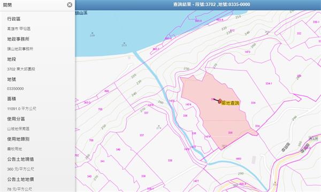The height and width of the screenshot is (192, 321).
Task: Click the 旗山溪 river label
Action: click(x=81, y=13)
